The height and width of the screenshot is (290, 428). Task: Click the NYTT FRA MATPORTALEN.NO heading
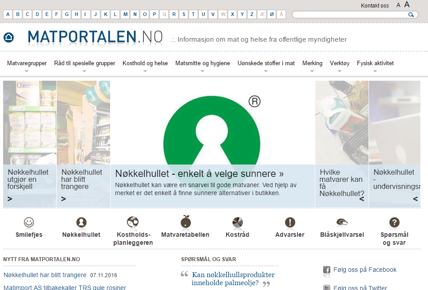tap(41, 259)
